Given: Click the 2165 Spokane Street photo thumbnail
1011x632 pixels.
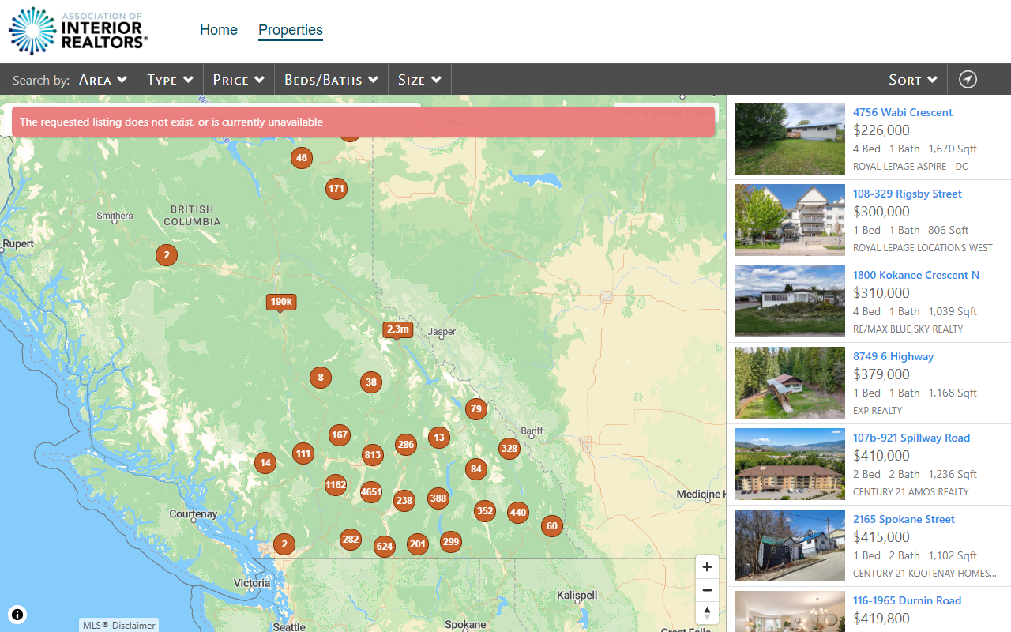Looking at the screenshot, I should (x=790, y=545).
